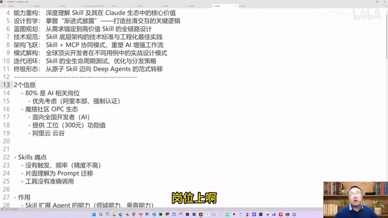This screenshot has width=388, height=218.
Task: Click the line "片面理解为 Prompt 迁移"
Action: [59, 173]
